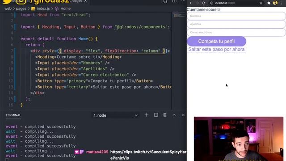
Task: Click the flexDirection property on line 7
Action: point(121,51)
